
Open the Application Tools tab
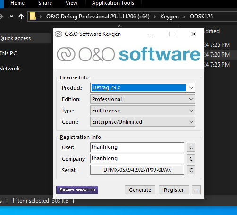(x=113, y=3)
